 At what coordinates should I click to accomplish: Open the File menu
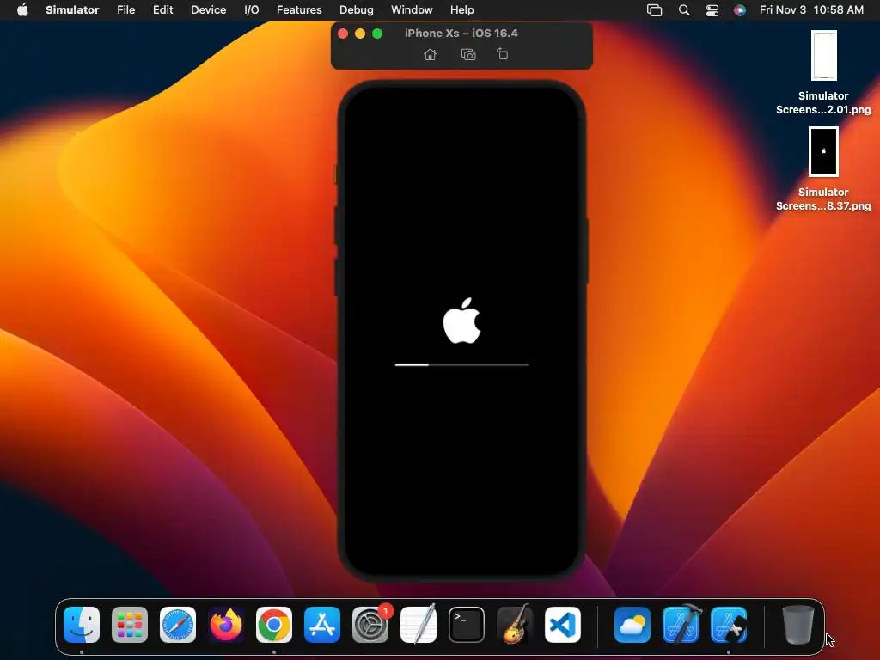tap(125, 9)
